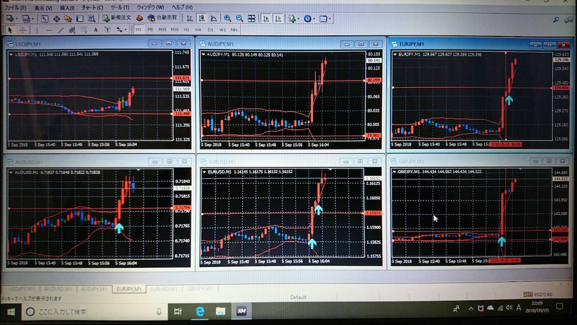This screenshot has height=325, width=577.
Task: Tile chart windows with the grid icon
Action: pyautogui.click(x=252, y=18)
